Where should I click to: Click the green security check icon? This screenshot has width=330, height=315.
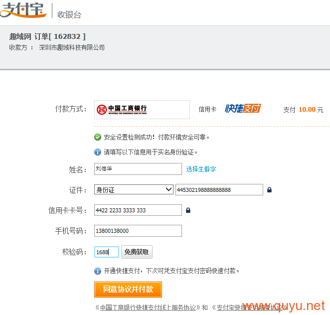pyautogui.click(x=97, y=137)
